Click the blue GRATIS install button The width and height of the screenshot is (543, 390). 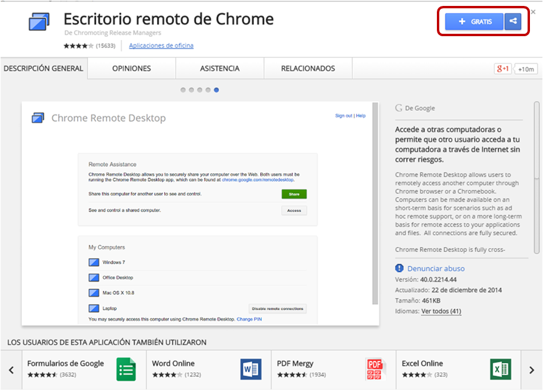[474, 21]
